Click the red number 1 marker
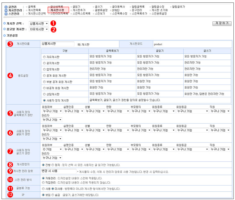The height and width of the screenshot is (200, 235). (x=53, y=23)
